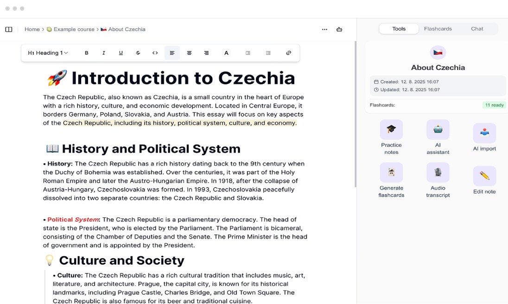Insert a link with the link icon
The image size is (508, 304).
coord(288,53)
